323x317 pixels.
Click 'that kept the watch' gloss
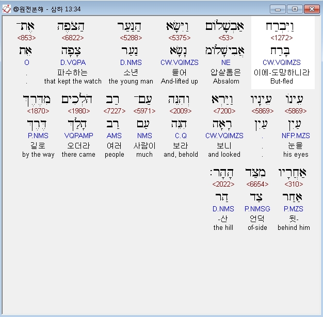tap(73, 81)
